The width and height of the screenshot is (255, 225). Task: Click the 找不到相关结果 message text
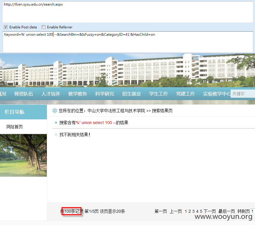click(x=75, y=135)
